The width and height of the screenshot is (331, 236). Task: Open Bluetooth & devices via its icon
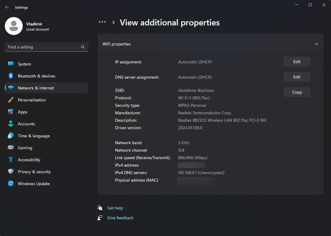11,76
